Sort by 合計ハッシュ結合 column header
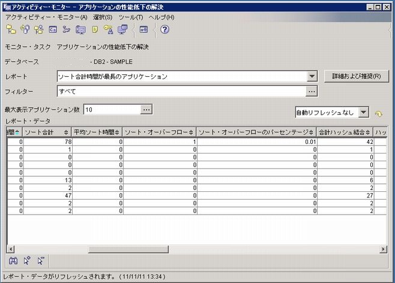395x283 pixels. pos(345,132)
